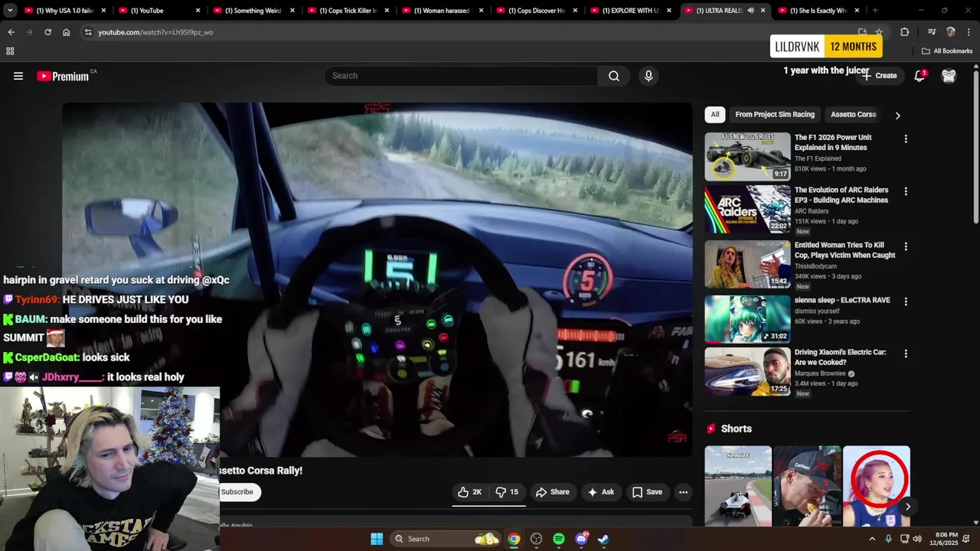Open the YouTube hamburger guide menu
Screen dimensions: 980x551
click(x=18, y=76)
